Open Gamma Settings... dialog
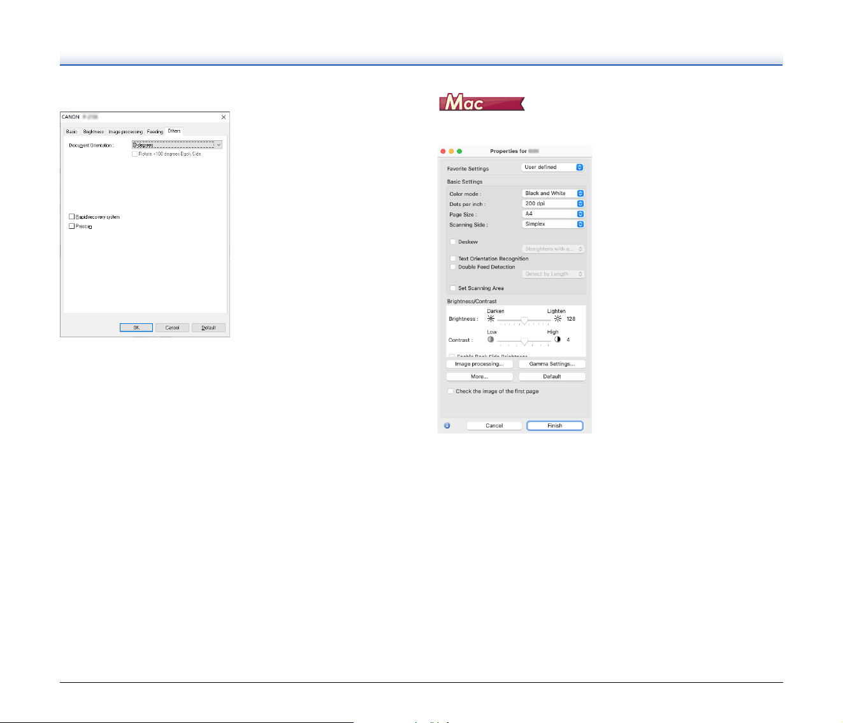The width and height of the screenshot is (843, 723). click(x=552, y=364)
